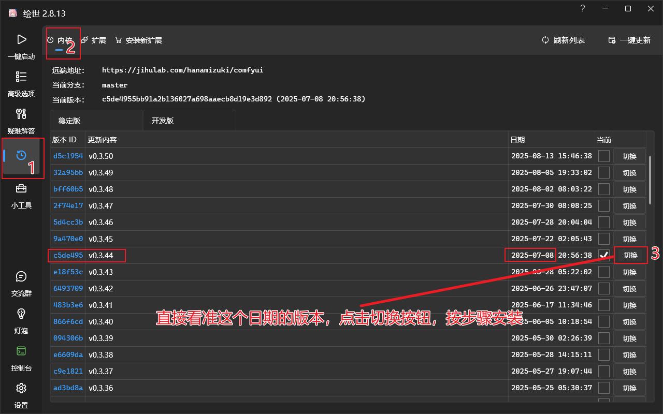Viewport: 663px width, 414px height.
Task: Click date cell 2025-08-13 15:46:38
Action: pyautogui.click(x=551, y=156)
